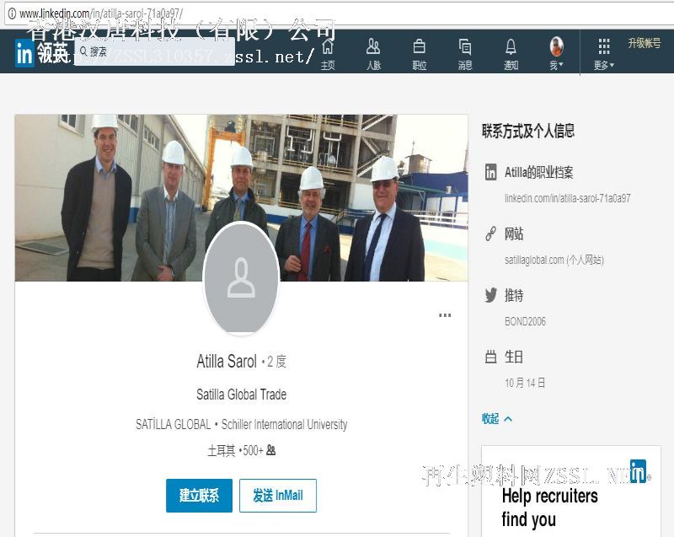The height and width of the screenshot is (537, 674).
Task: Expand the Me (我) avatar dropdown
Action: (x=556, y=52)
